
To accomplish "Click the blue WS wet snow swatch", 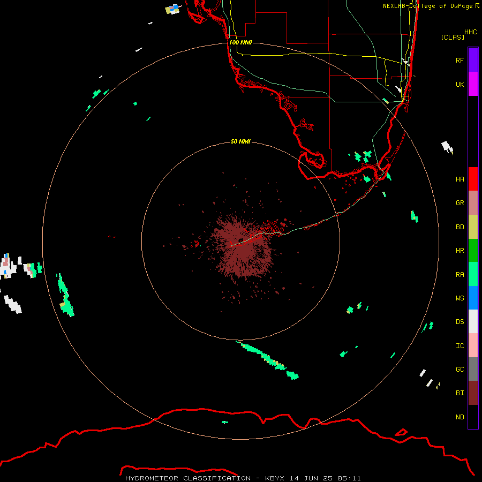I will (473, 298).
